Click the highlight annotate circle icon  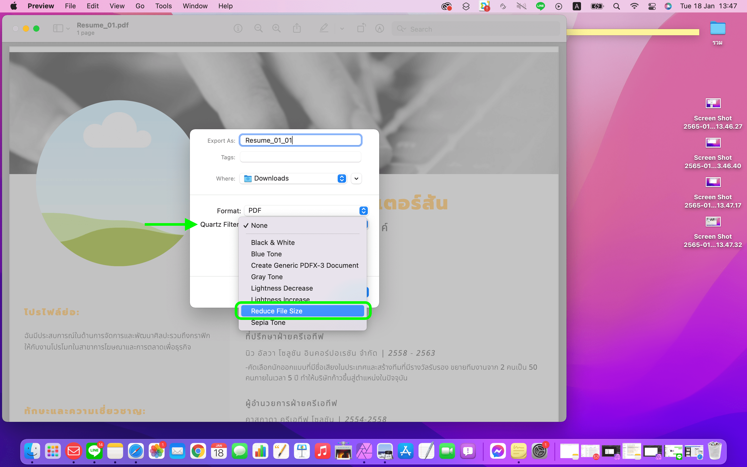[379, 29]
